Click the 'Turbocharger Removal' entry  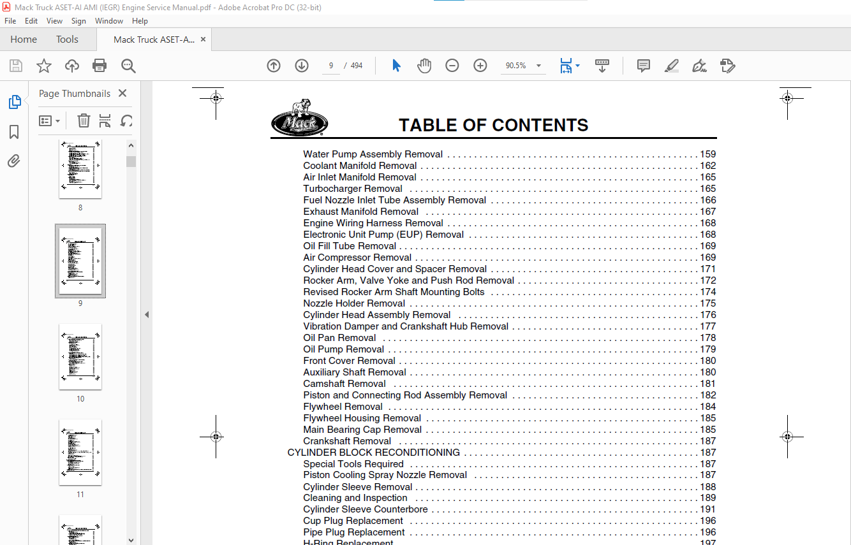point(353,189)
